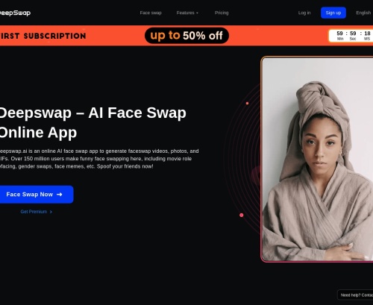Click the DeepSwap logo

coord(15,13)
